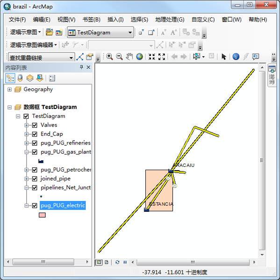Click apply layout task icon
The height and width of the screenshot is (280, 280).
(x=79, y=57)
